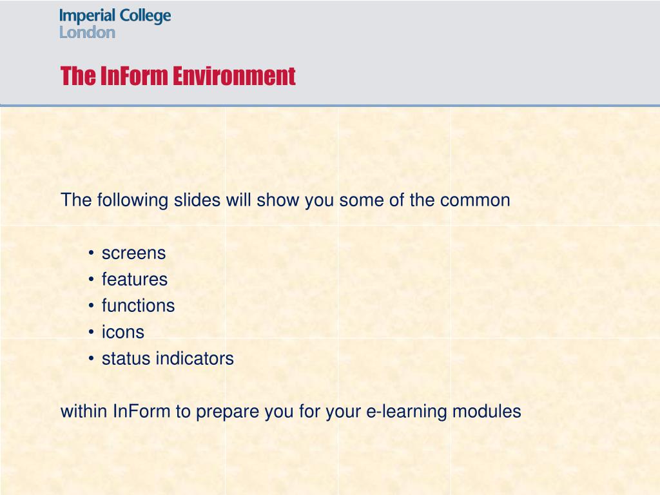The width and height of the screenshot is (660, 495).
Task: Select the screens bullet item
Action: tap(134, 253)
